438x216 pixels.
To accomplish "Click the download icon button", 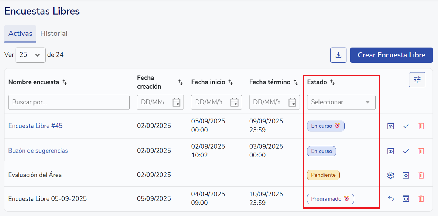I will (338, 55).
